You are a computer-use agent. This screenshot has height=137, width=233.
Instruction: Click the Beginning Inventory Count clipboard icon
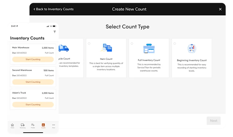(192, 48)
